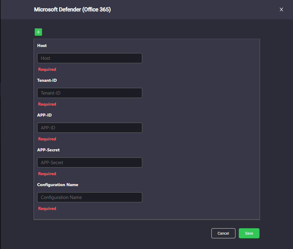Focus the Host input field
The image size is (293, 249).
click(90, 58)
